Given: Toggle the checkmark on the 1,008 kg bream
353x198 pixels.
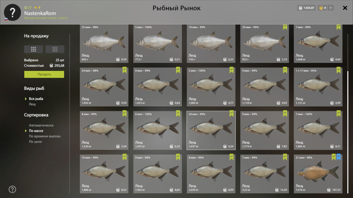Looking at the screenshot, I should (339, 27).
